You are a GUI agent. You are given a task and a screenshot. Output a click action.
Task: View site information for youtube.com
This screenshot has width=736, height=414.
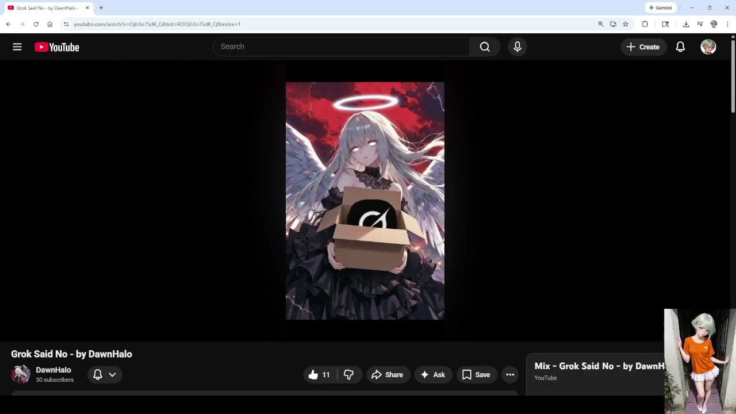click(x=66, y=24)
